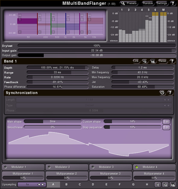Copy Band 1 settings icon
Image resolution: width=178 pixels, height=189 pixels.
(145, 61)
